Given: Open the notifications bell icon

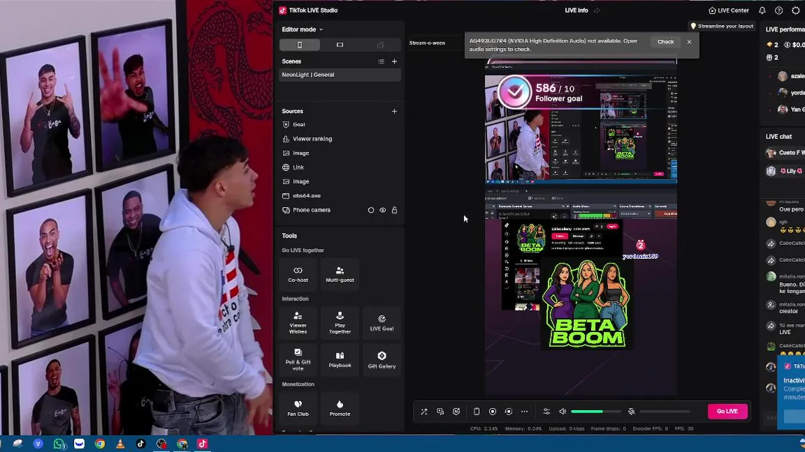Looking at the screenshot, I should pos(762,11).
